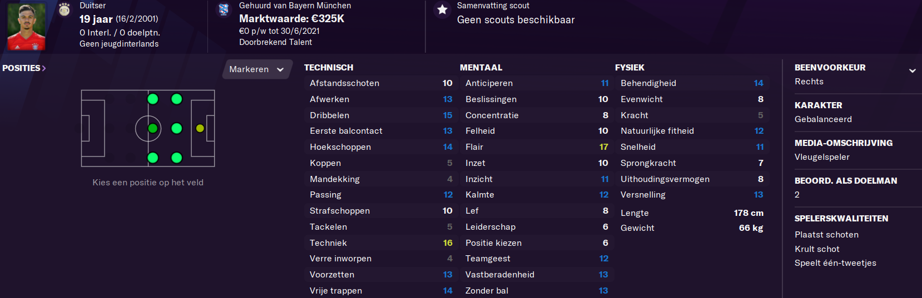Click the German national team badge icon
Image resolution: width=922 pixels, height=298 pixels.
[x=65, y=9]
